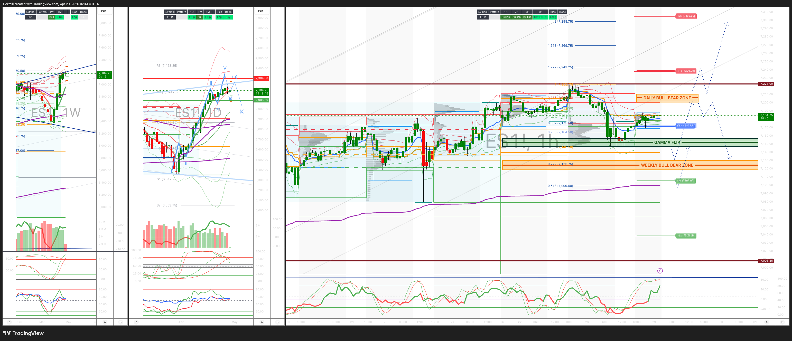
Task: Click the red 7,304.00 price label
Action: pos(261,78)
